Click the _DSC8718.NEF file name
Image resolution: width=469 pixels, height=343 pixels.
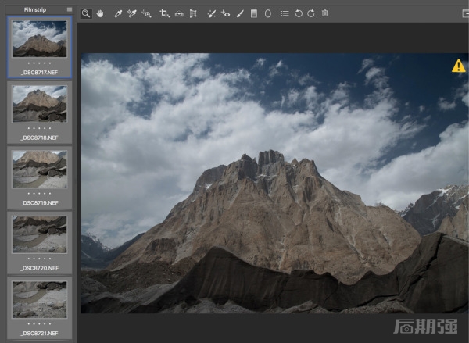(40, 138)
